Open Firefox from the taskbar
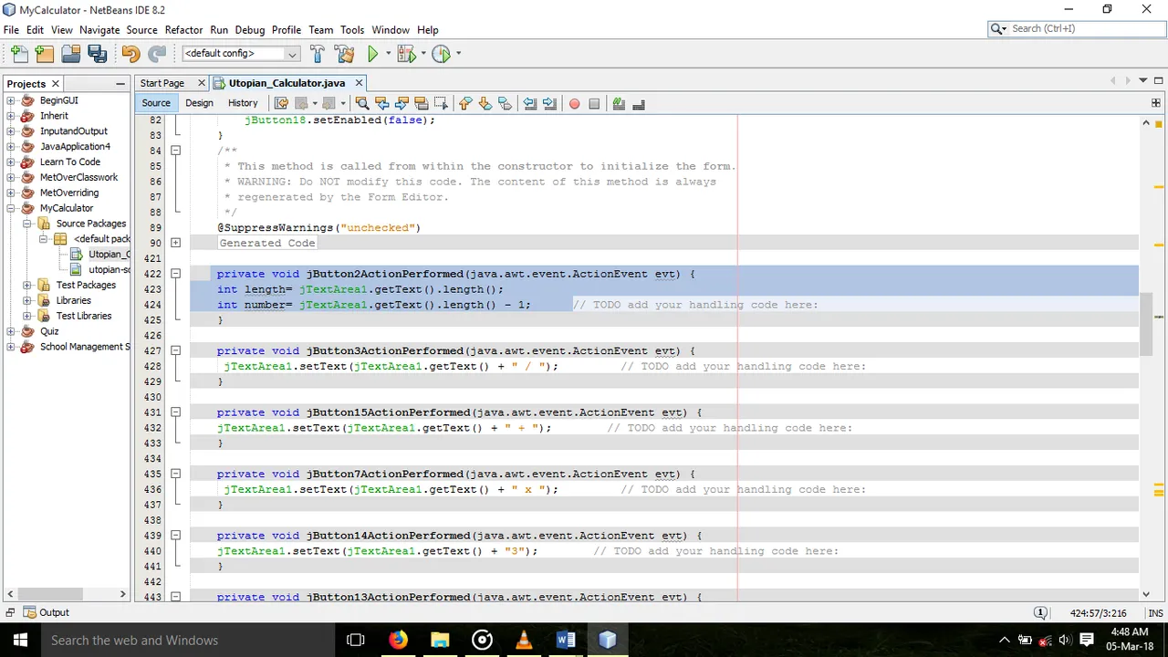 pyautogui.click(x=398, y=640)
